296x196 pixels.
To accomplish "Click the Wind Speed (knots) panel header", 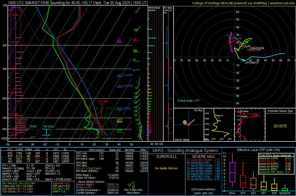I will coord(154,9).
